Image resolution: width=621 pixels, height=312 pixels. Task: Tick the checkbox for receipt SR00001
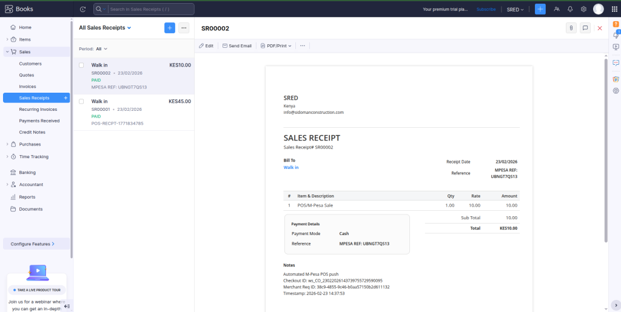coord(81,102)
